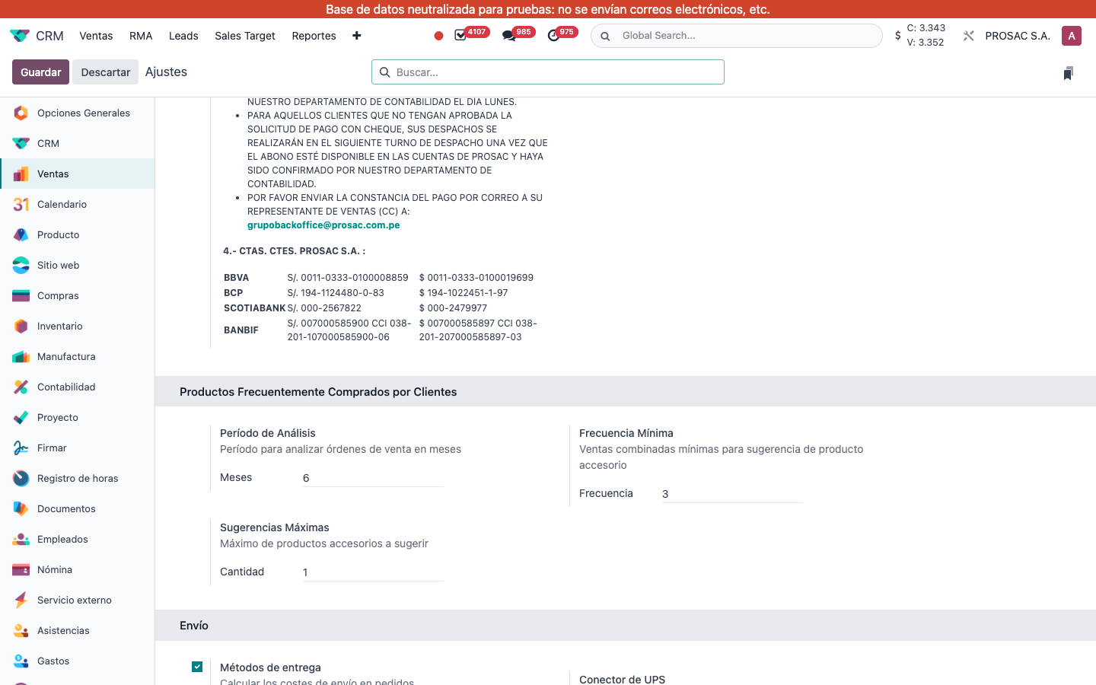
Task: Open the debug tools wrench icon
Action: (968, 36)
